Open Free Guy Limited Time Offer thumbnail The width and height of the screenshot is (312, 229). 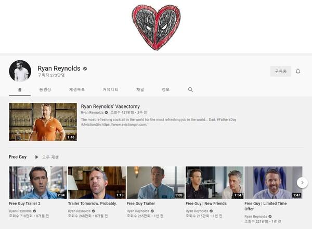[274, 182]
